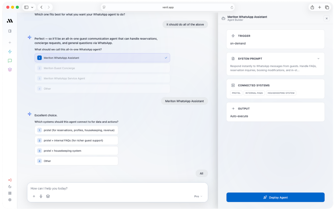
Task: Toggle the Safari sidebar button
Action: coord(26,7)
